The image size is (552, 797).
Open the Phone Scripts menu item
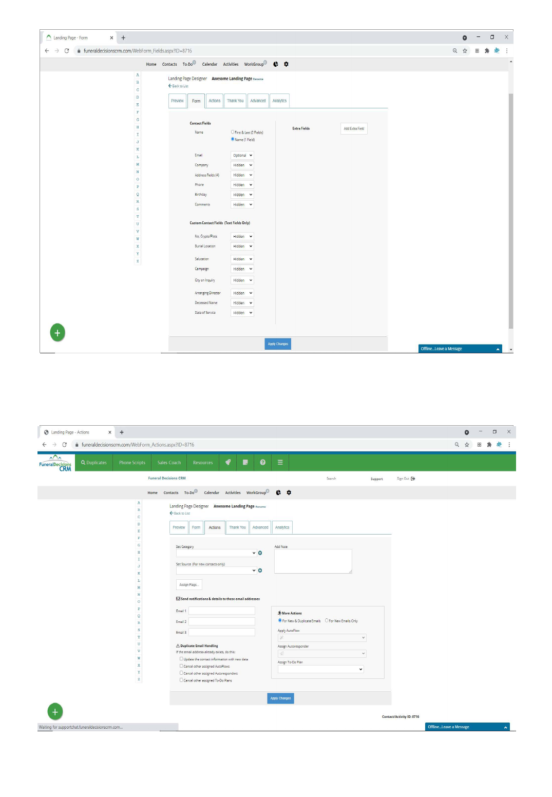point(132,463)
